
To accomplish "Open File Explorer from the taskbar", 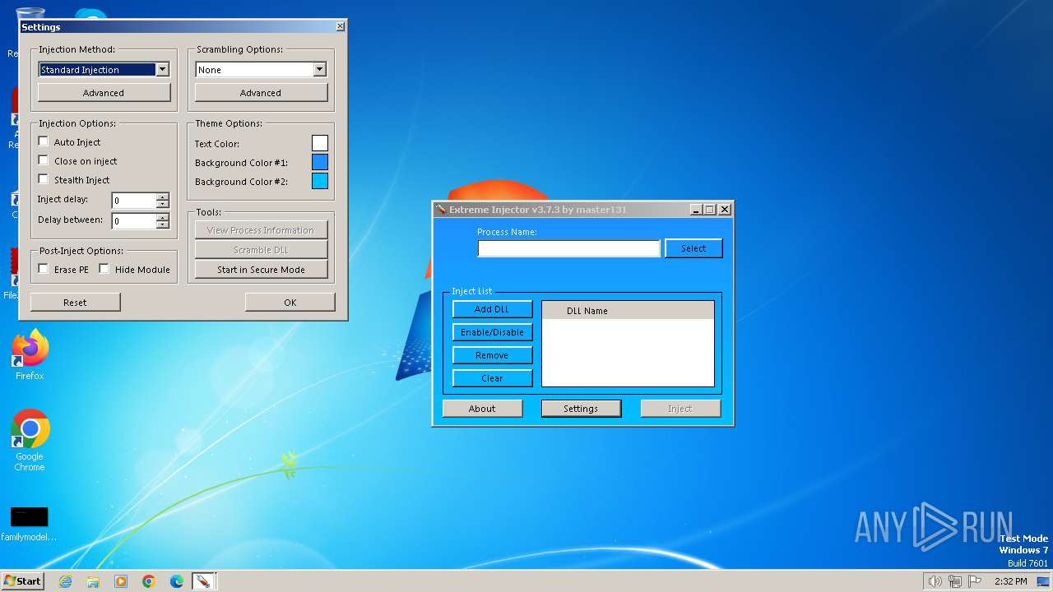I will click(93, 581).
